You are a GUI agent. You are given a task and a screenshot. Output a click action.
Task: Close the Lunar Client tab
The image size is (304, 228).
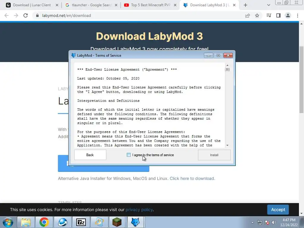pos(57,5)
